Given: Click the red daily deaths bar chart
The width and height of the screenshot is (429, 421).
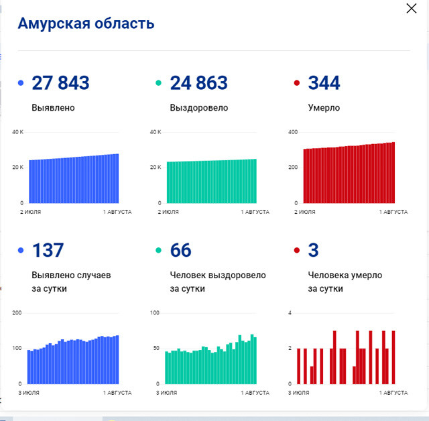Looking at the screenshot, I should [346, 357].
